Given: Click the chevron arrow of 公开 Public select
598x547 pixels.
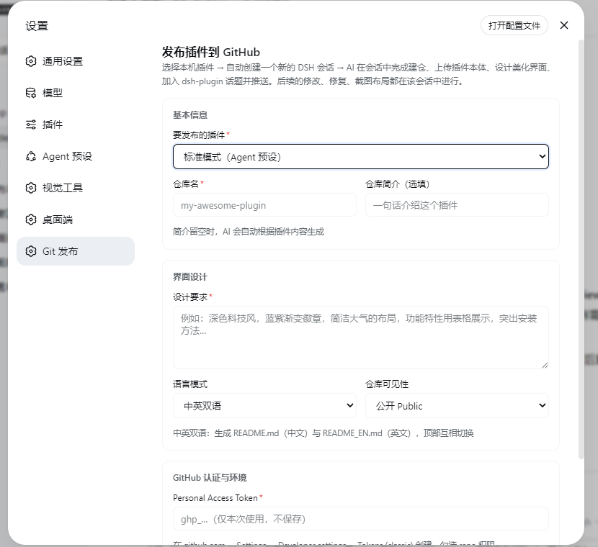Looking at the screenshot, I should pos(542,405).
